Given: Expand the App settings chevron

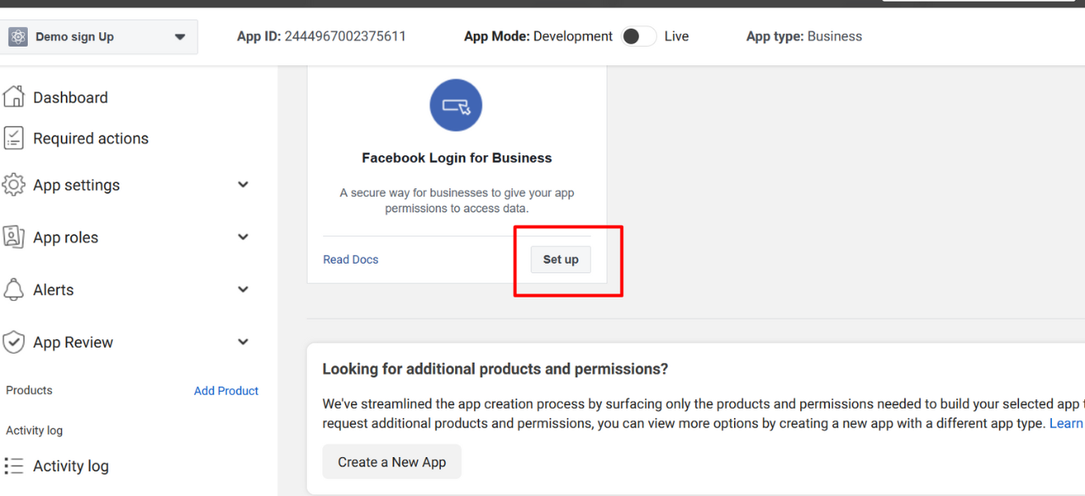Looking at the screenshot, I should [x=243, y=185].
